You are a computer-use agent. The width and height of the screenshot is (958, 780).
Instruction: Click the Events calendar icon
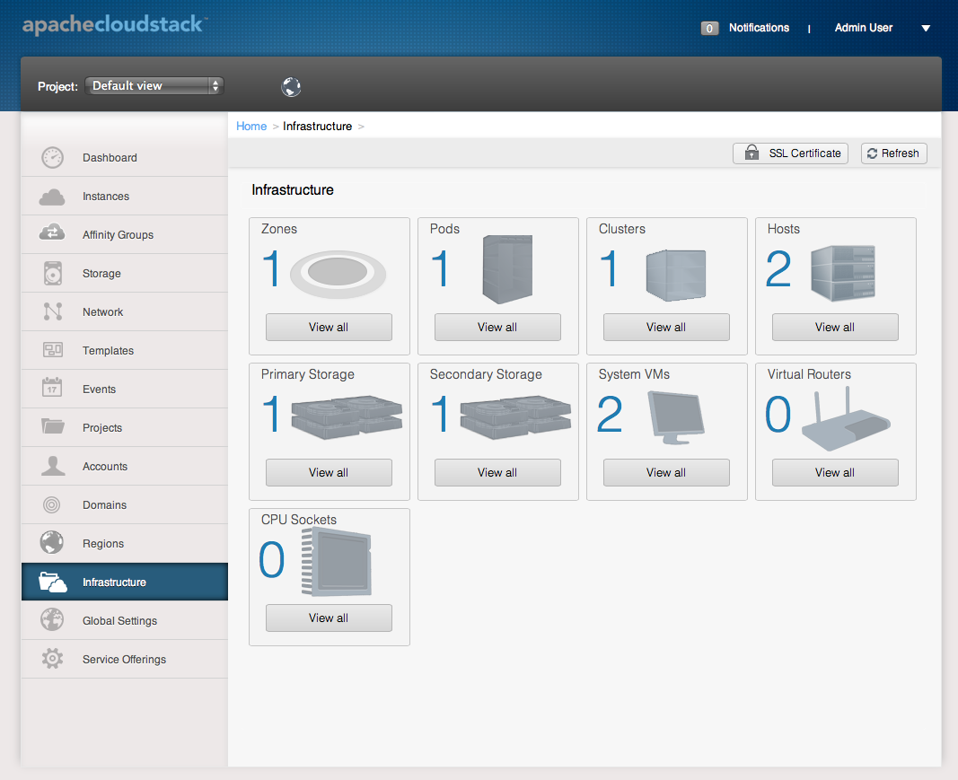point(52,387)
